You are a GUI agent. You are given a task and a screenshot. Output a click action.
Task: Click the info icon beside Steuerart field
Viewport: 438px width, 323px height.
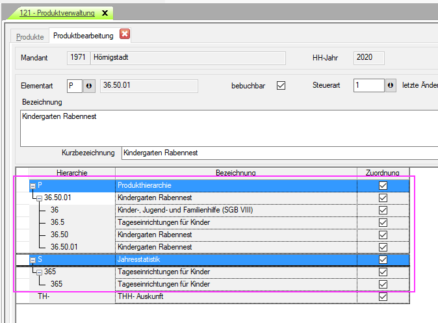[391, 86]
